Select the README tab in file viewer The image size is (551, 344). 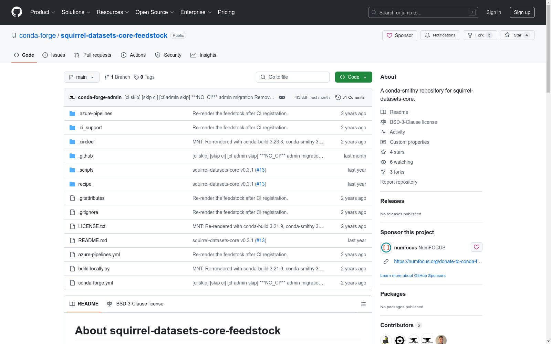pos(84,304)
